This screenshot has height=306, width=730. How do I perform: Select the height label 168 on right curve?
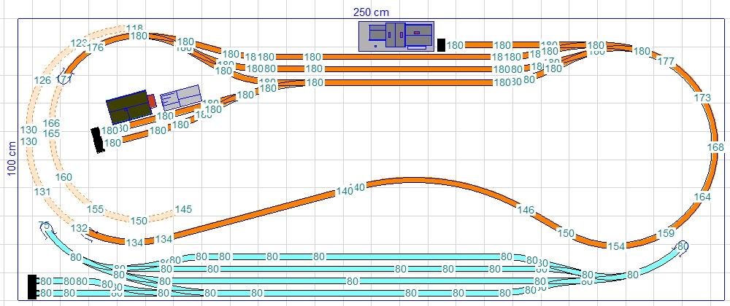[x=716, y=148]
